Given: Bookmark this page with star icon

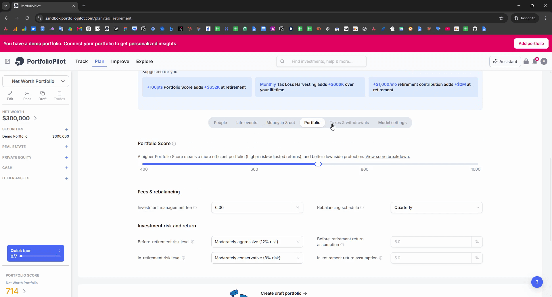Looking at the screenshot, I should tap(501, 18).
